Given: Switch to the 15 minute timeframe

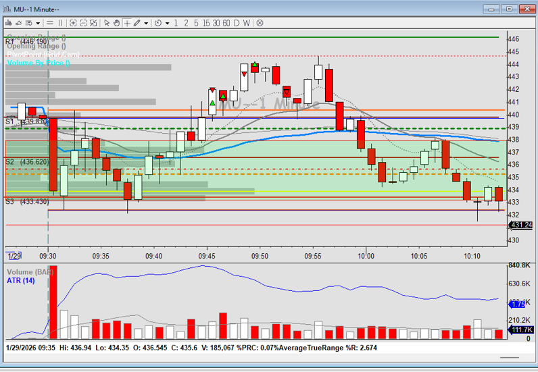Looking at the screenshot, I should click(x=206, y=23).
